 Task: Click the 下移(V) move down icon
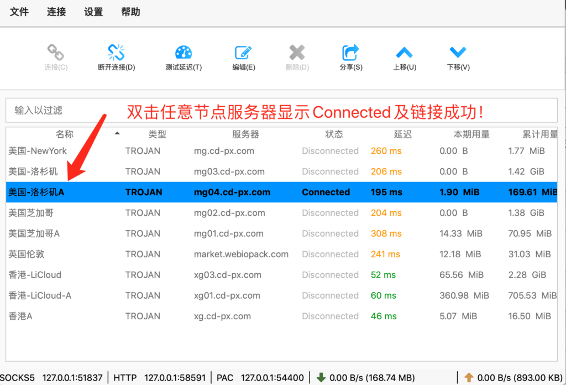(x=458, y=55)
